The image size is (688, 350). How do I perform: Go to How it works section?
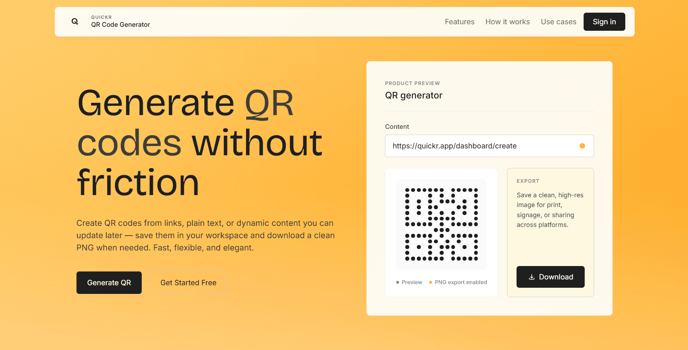[507, 22]
